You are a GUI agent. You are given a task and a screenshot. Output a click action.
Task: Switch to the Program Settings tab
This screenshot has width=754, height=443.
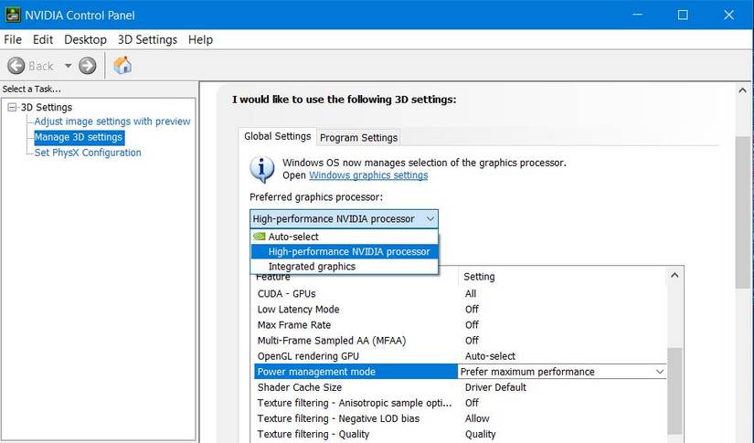(358, 137)
